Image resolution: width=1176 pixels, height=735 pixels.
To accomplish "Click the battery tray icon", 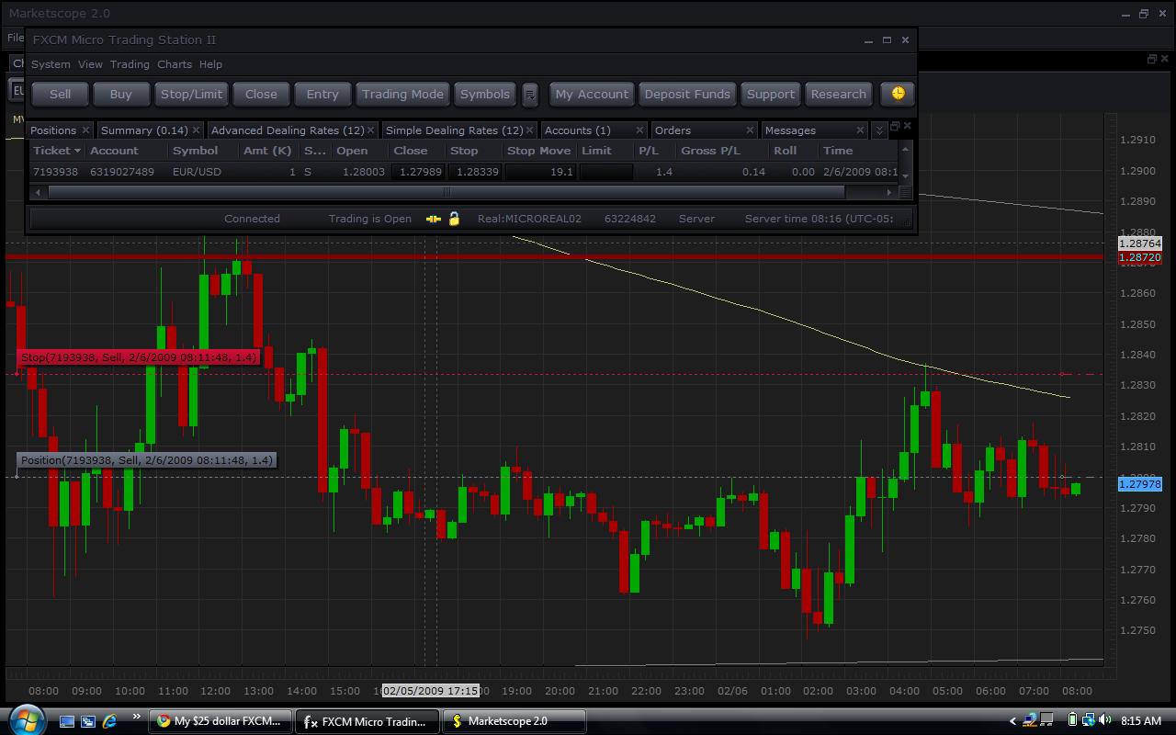I will (1072, 721).
